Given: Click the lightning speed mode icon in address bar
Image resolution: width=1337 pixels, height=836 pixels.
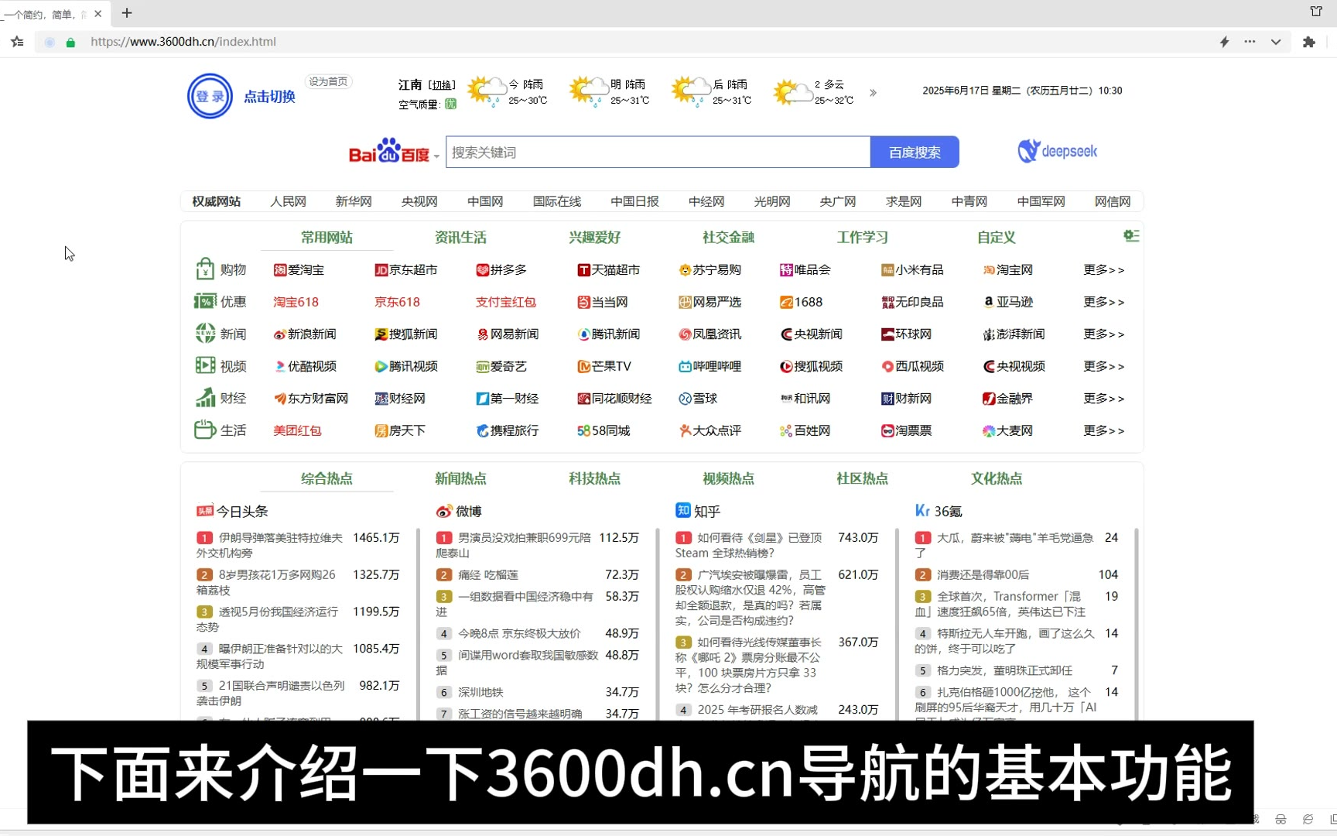Looking at the screenshot, I should (x=1224, y=42).
